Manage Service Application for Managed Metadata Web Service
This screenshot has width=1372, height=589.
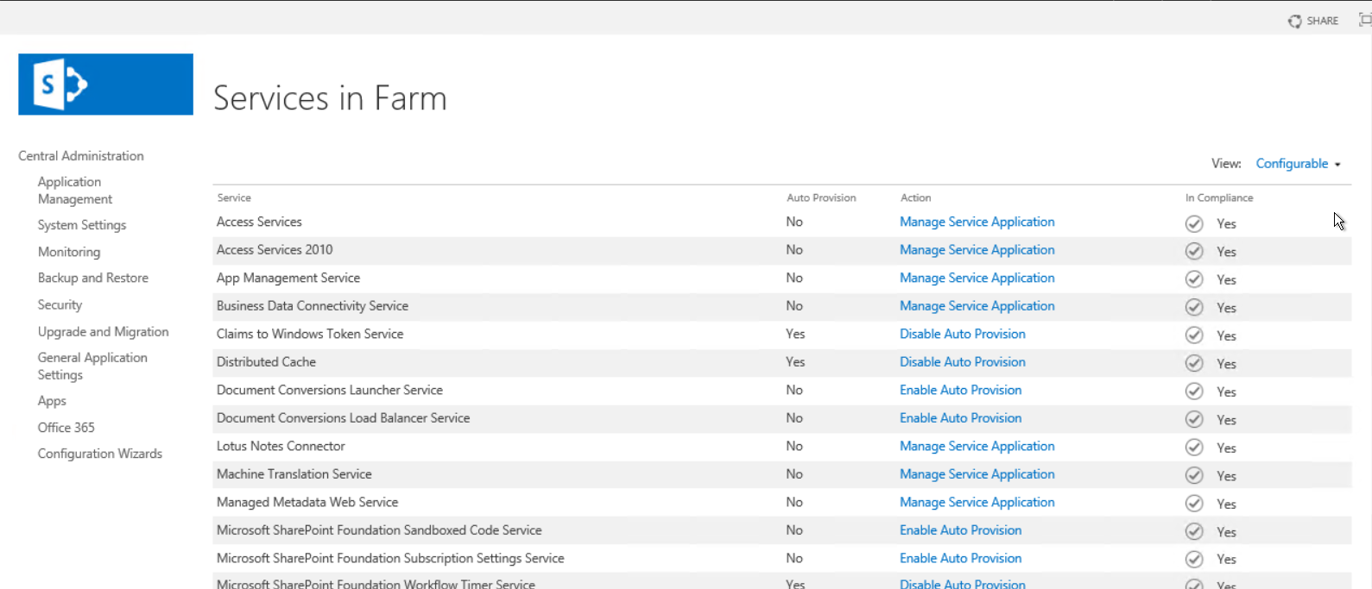point(977,502)
